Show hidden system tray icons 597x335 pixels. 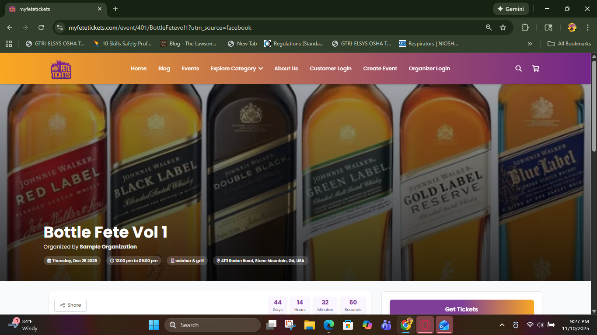coord(502,325)
